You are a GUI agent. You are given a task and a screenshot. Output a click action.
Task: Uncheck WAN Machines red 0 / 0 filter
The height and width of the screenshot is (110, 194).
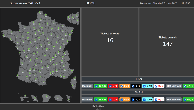110,100
